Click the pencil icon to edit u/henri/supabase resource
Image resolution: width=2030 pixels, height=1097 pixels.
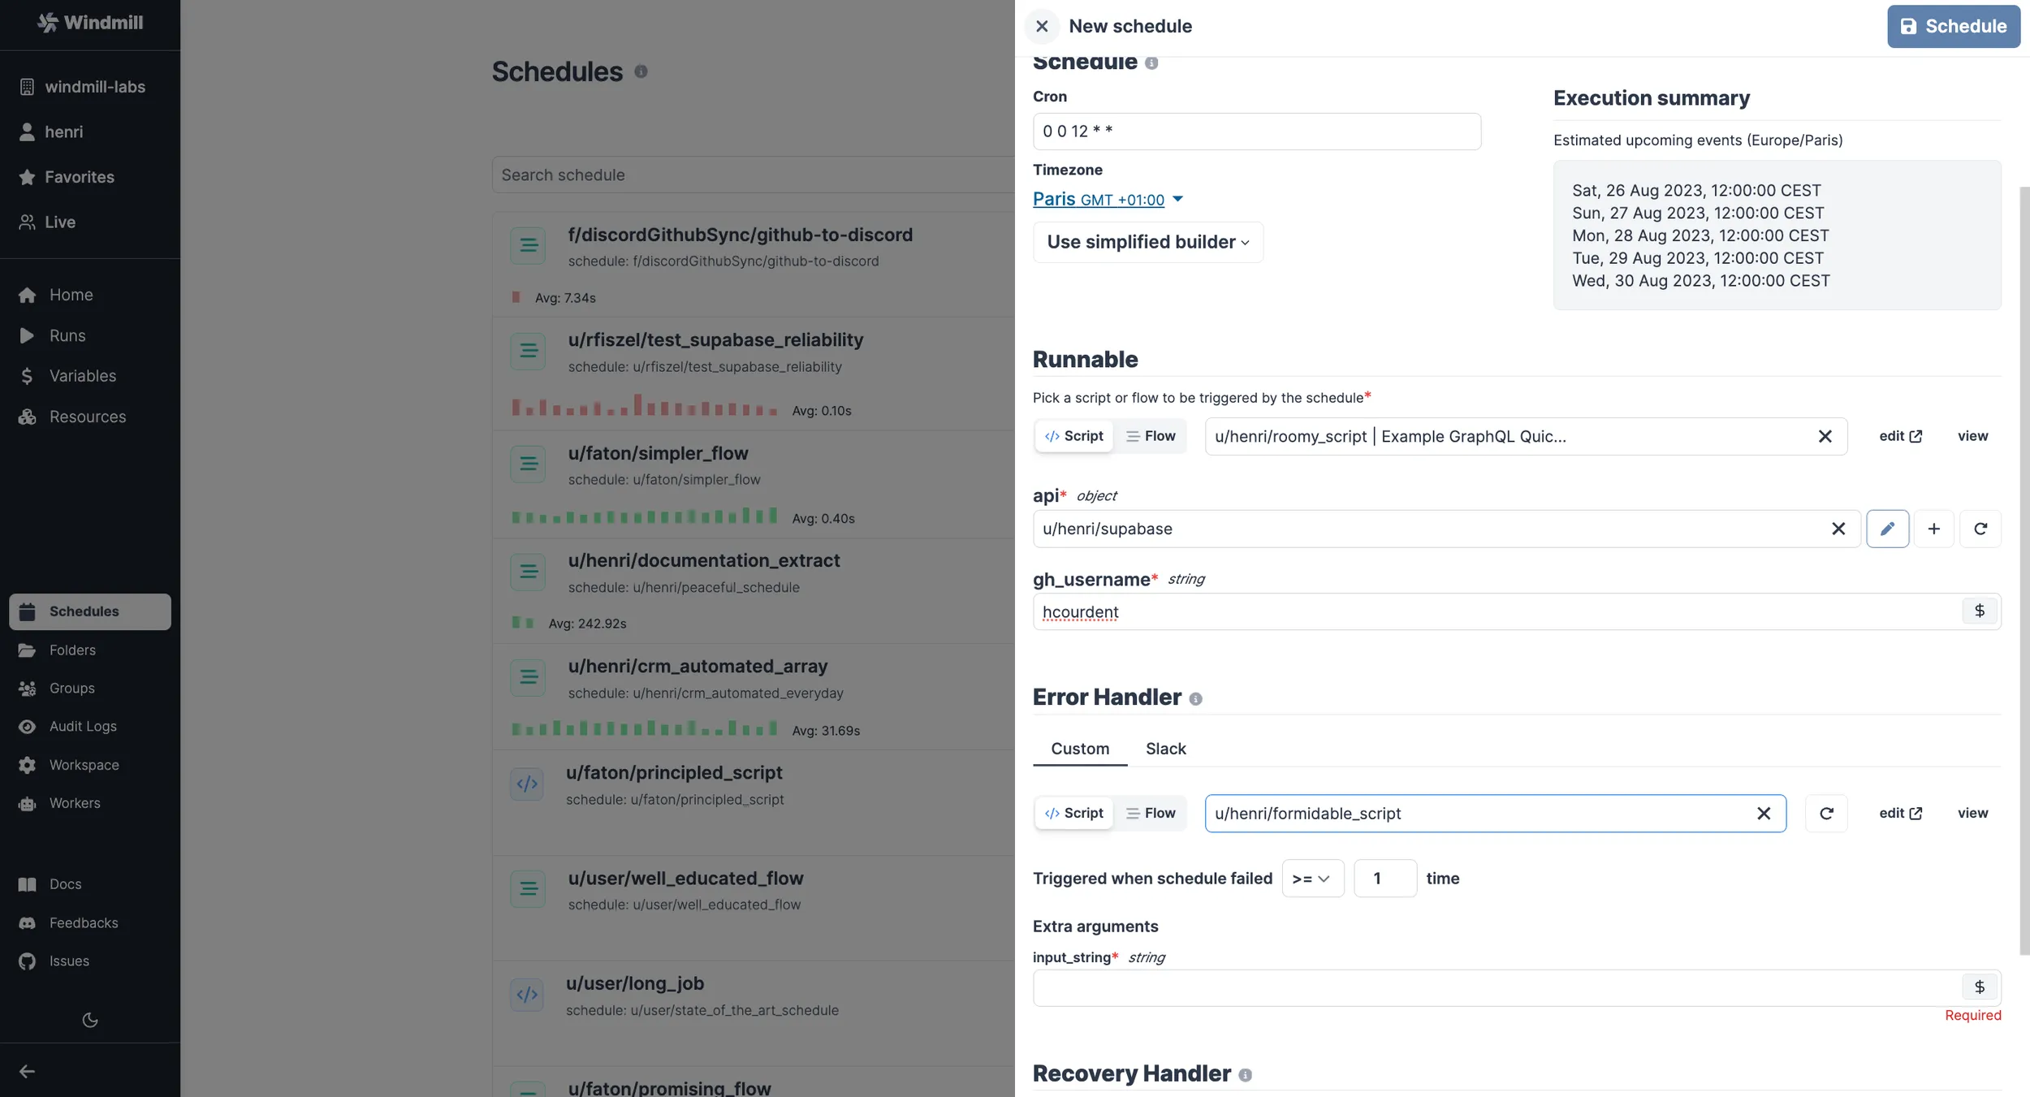tap(1888, 529)
